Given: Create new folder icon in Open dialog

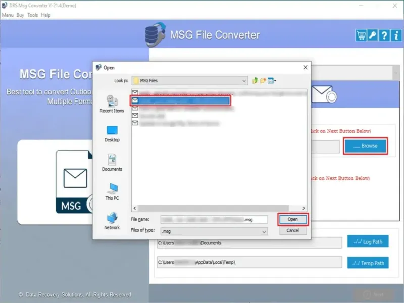Looking at the screenshot, I should [263, 81].
